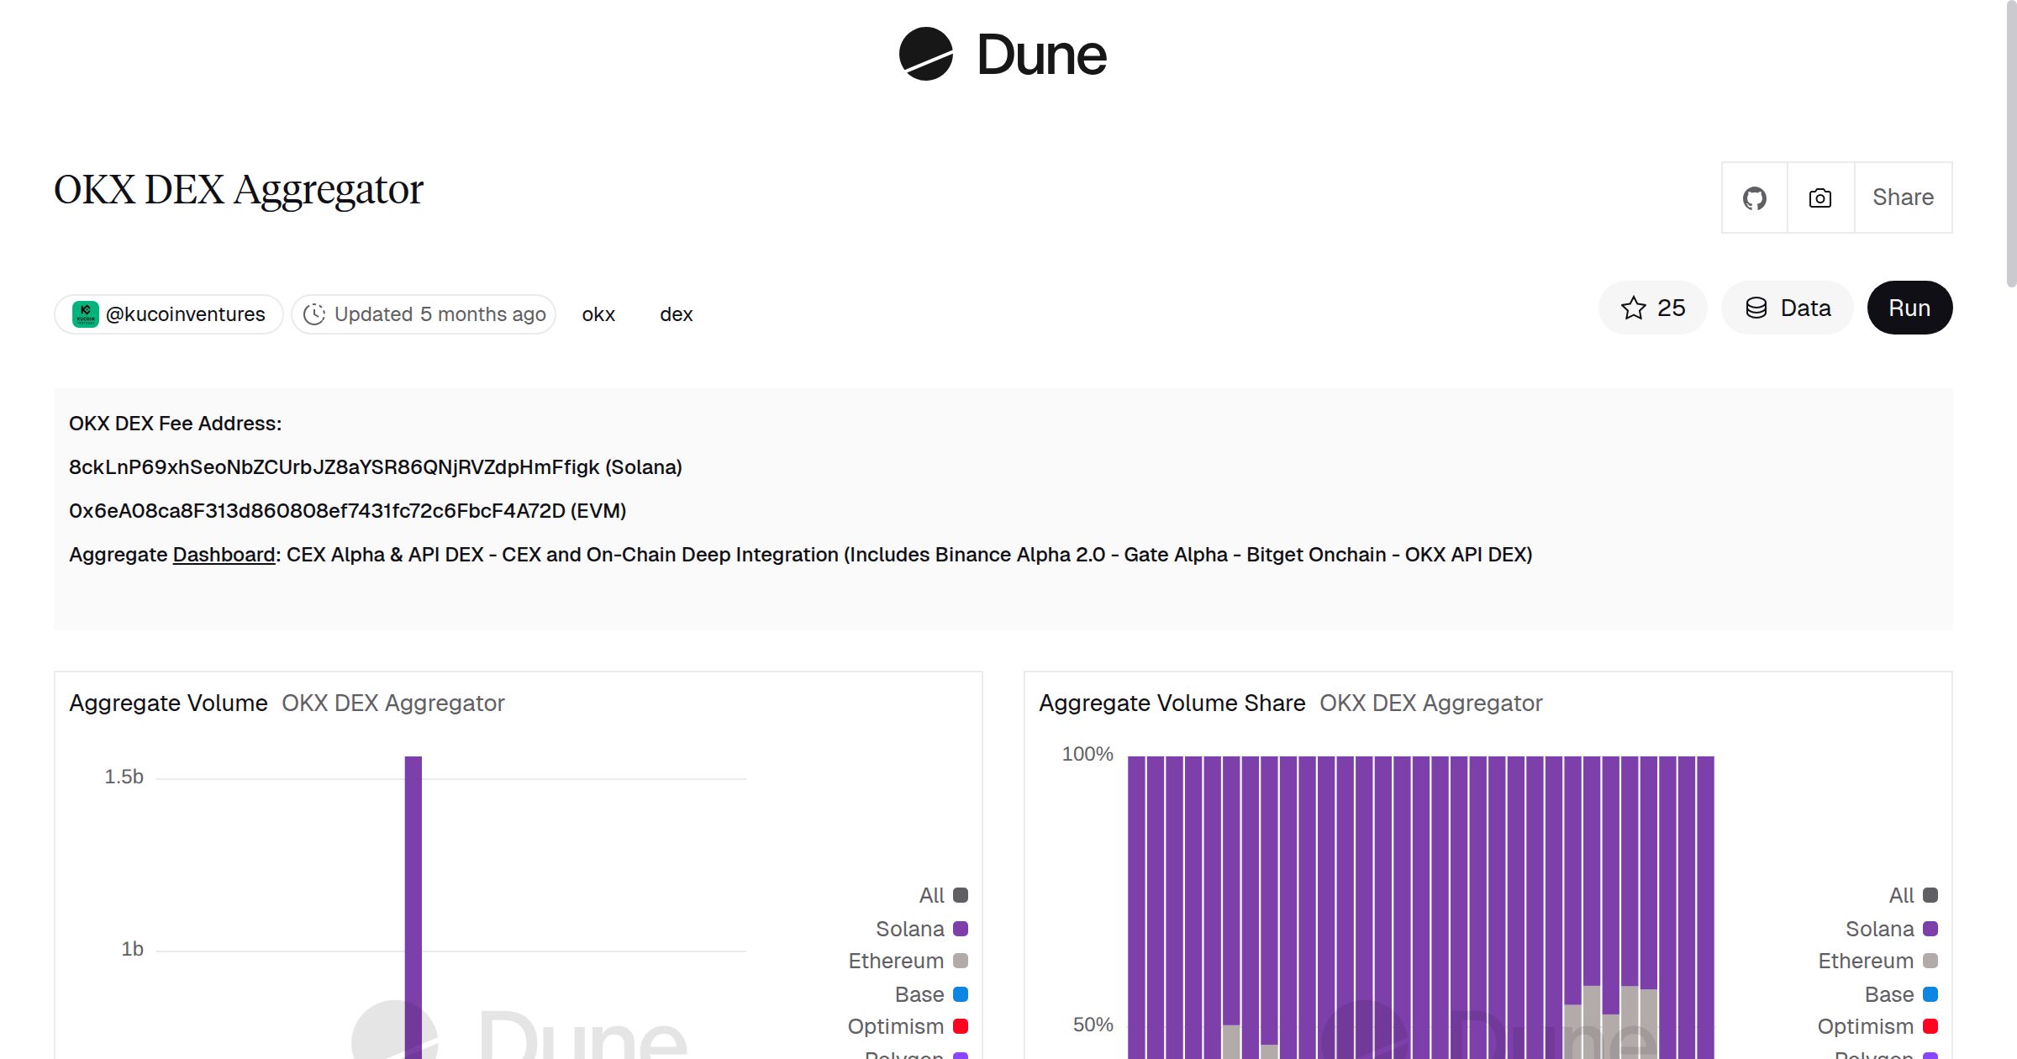Image resolution: width=2017 pixels, height=1059 pixels.
Task: Select the @kucoinventures profile avatar
Action: coord(87,313)
